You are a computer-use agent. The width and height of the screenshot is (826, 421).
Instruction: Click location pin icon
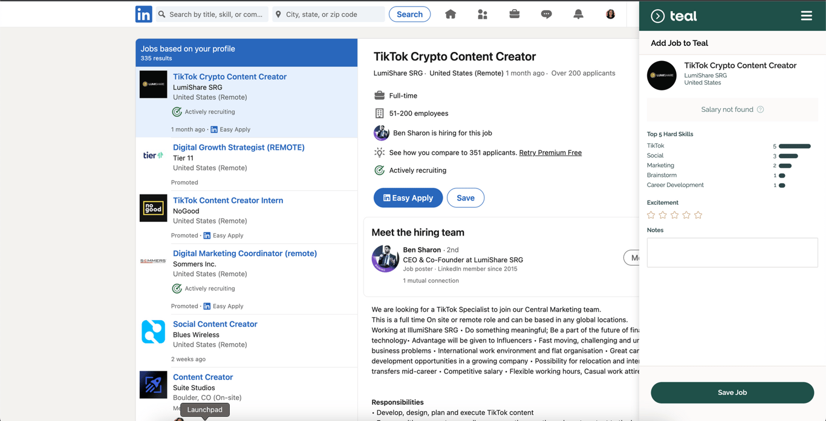279,14
